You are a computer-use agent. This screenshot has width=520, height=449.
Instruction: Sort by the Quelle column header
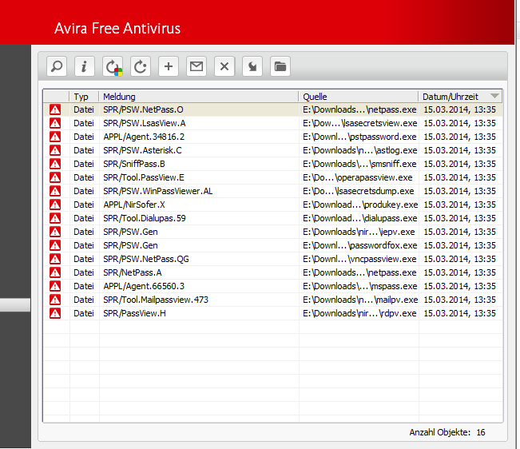(x=359, y=97)
